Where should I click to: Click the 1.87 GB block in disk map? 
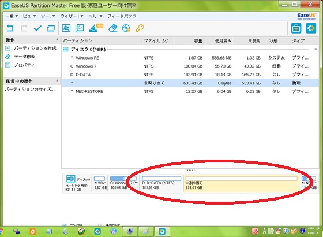(100, 183)
